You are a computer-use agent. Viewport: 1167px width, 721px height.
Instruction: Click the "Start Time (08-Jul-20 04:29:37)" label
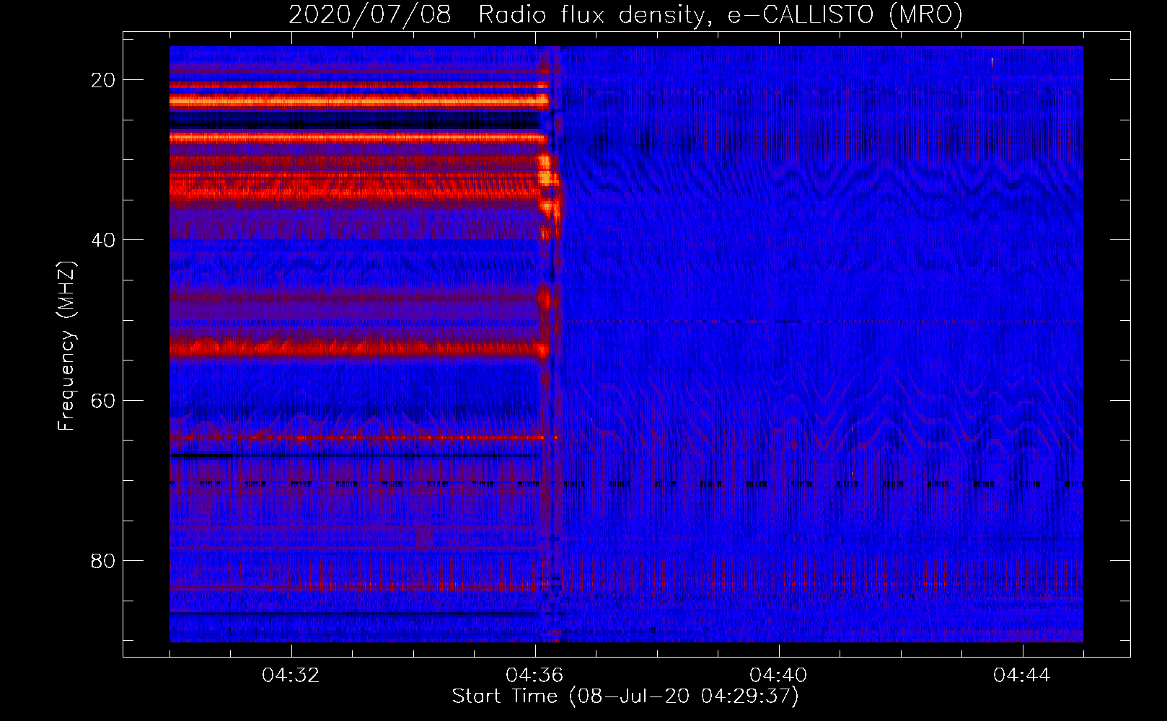(625, 696)
